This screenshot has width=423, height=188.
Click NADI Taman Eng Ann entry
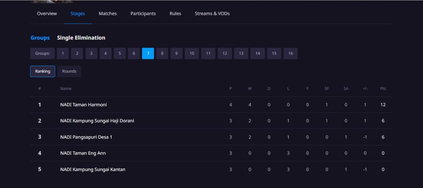83,153
